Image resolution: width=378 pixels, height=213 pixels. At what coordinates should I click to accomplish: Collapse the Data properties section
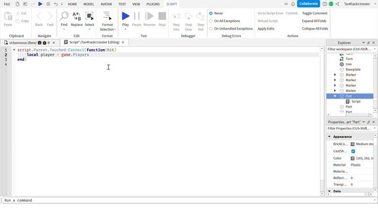pyautogui.click(x=330, y=191)
